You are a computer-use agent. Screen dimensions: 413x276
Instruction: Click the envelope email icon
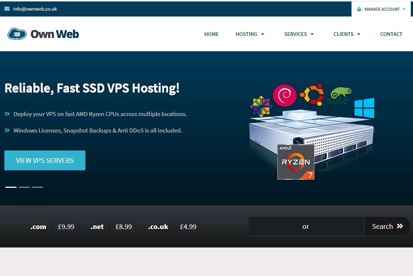(7, 9)
